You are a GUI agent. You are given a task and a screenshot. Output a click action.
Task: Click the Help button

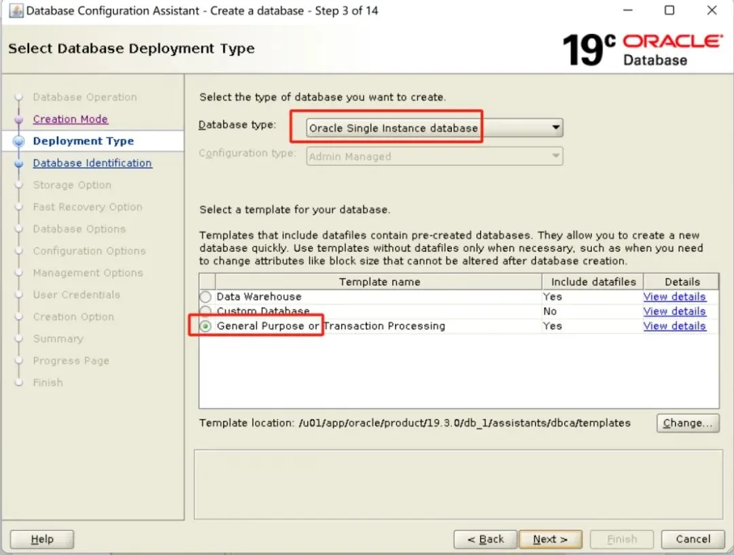click(x=41, y=539)
